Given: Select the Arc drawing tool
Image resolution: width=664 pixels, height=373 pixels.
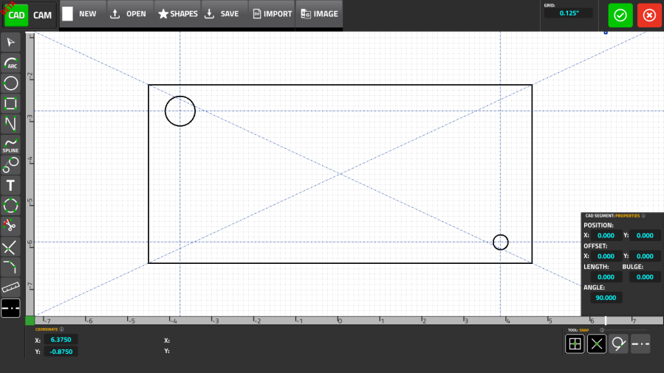Looking at the screenshot, I should [10, 63].
